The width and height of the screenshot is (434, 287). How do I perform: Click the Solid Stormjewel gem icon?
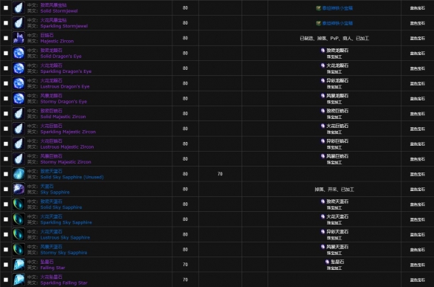click(19, 7)
